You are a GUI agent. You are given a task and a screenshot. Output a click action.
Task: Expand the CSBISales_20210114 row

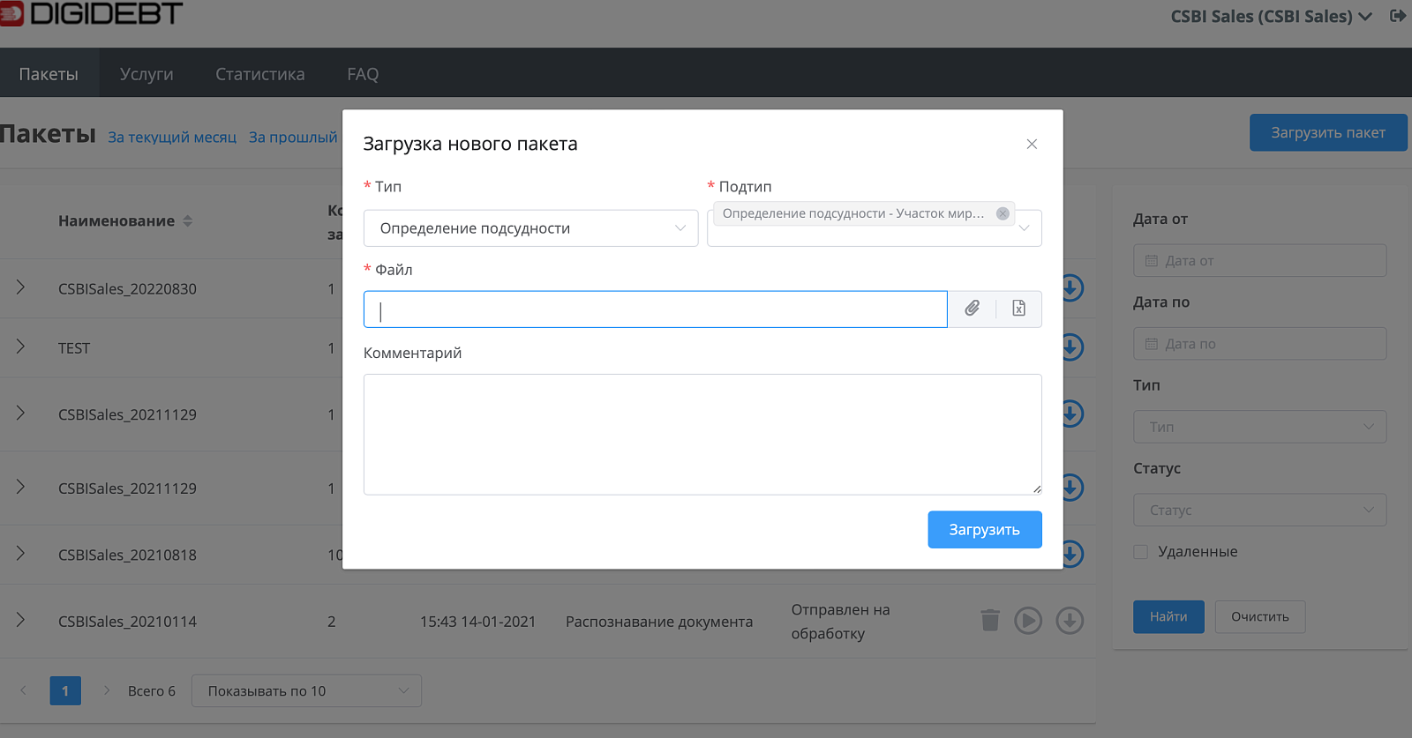click(x=20, y=621)
